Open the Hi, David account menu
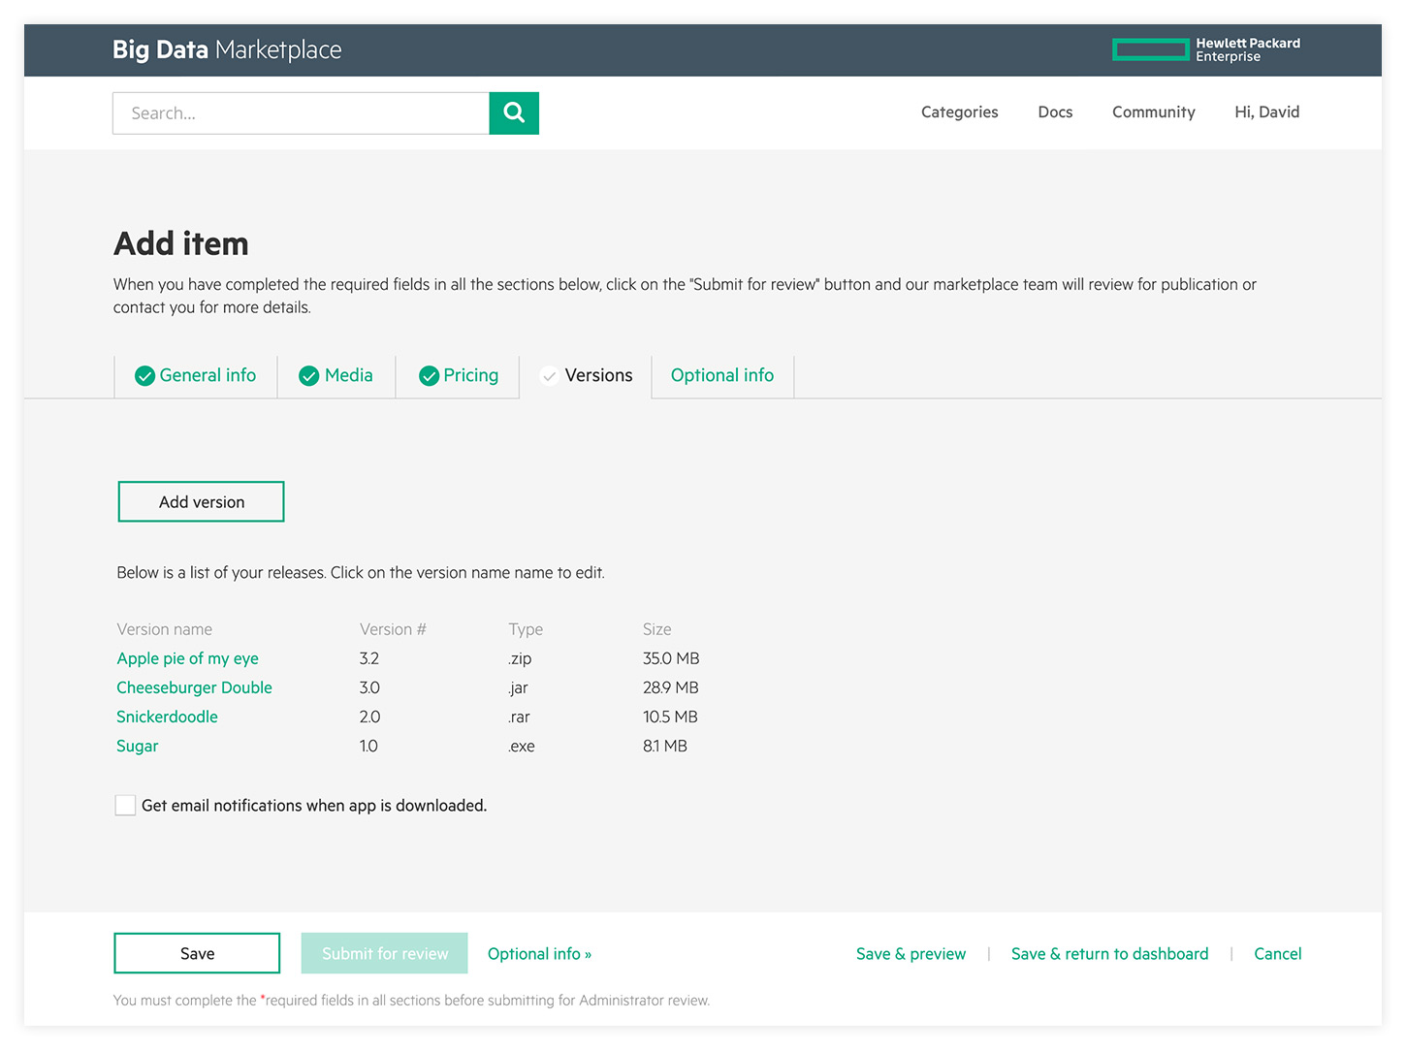The image size is (1406, 1052). (x=1266, y=112)
